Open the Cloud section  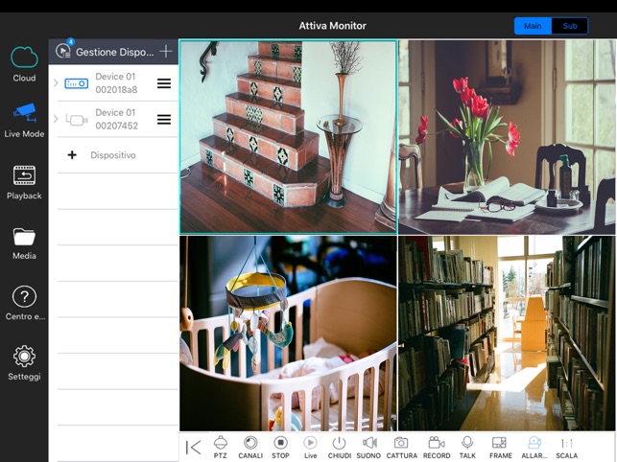coord(24,64)
